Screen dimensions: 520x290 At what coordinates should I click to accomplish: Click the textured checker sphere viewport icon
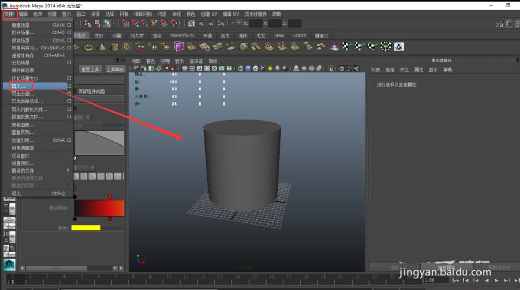tap(263, 68)
